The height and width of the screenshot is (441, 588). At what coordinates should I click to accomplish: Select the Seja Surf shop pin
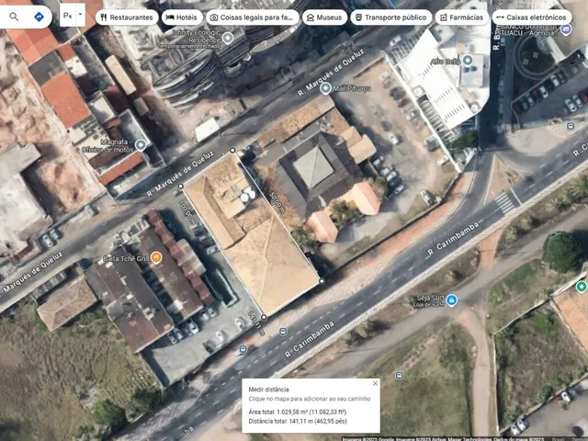[x=452, y=300]
